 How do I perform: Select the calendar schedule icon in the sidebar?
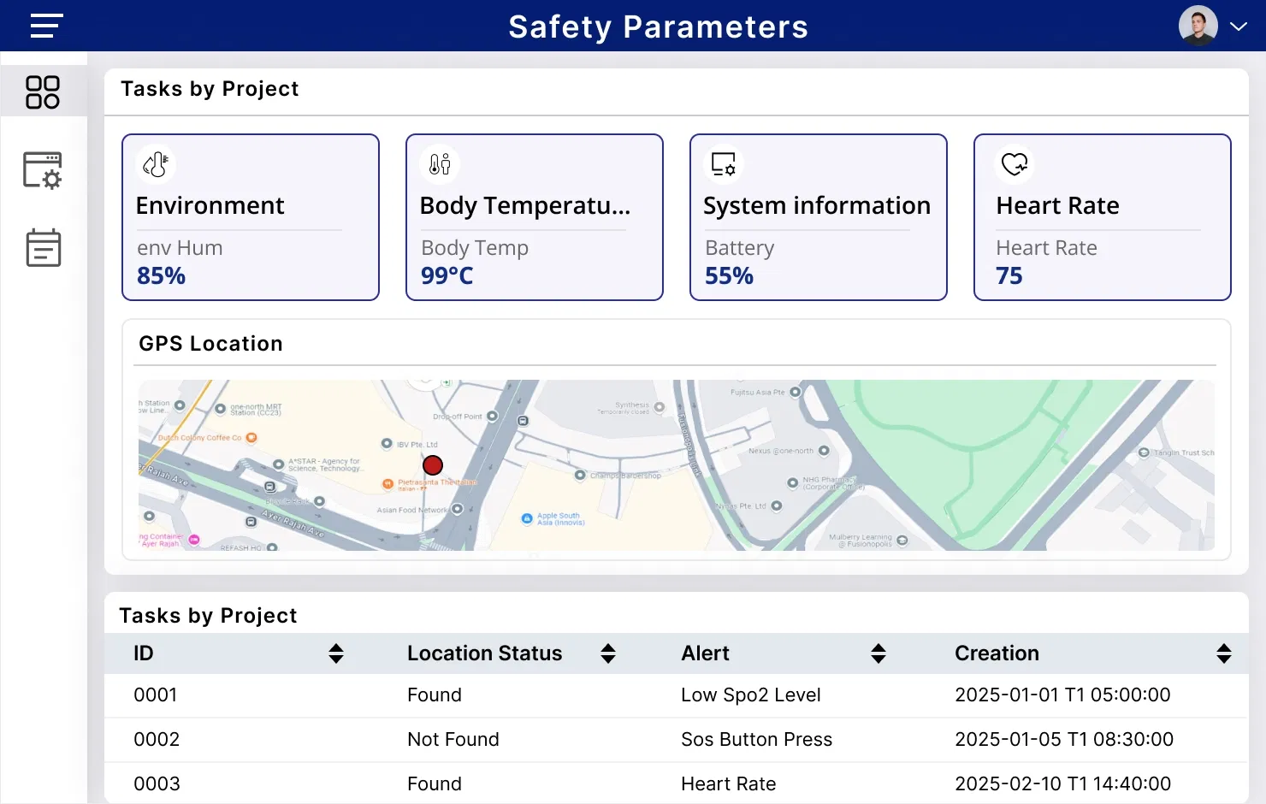[x=42, y=248]
